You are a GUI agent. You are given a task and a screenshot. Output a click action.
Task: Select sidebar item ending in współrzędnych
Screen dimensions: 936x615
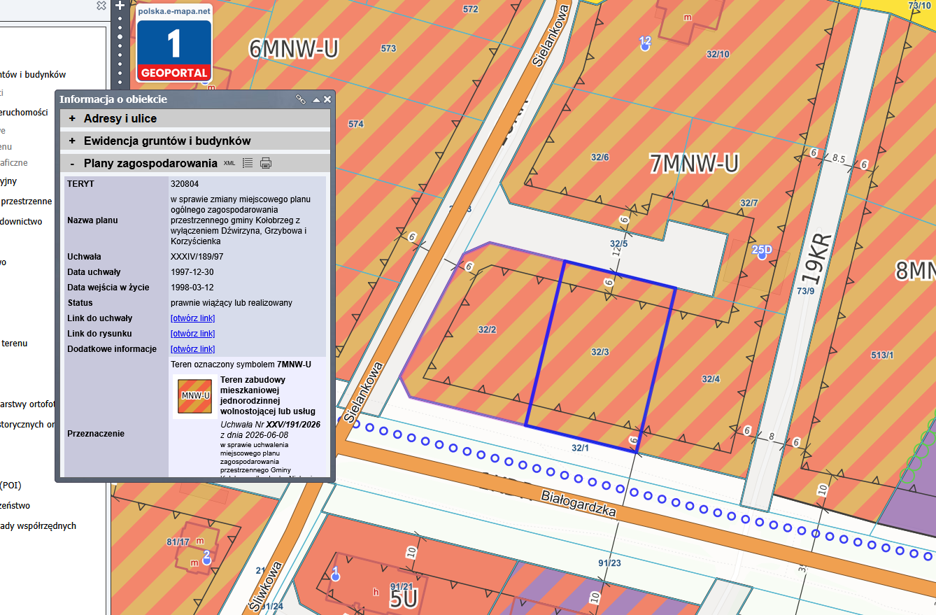(38, 526)
